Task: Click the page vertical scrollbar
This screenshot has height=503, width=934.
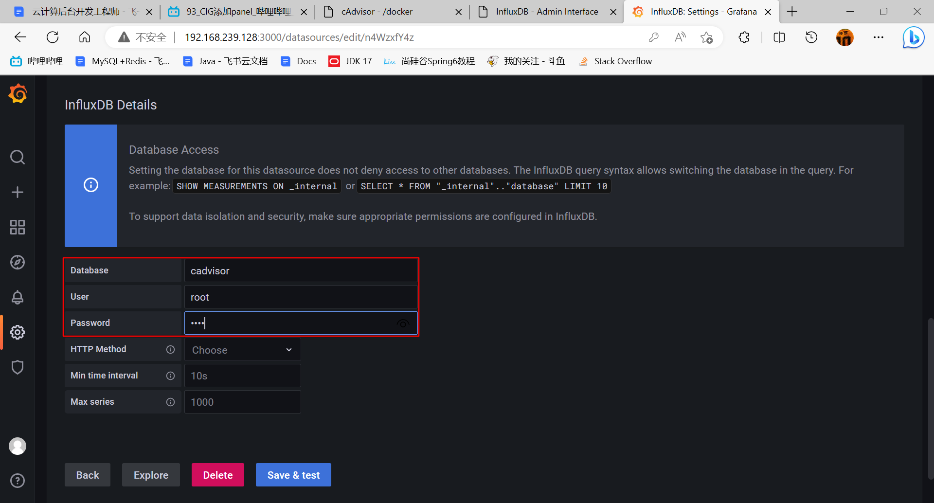Action: [930, 399]
